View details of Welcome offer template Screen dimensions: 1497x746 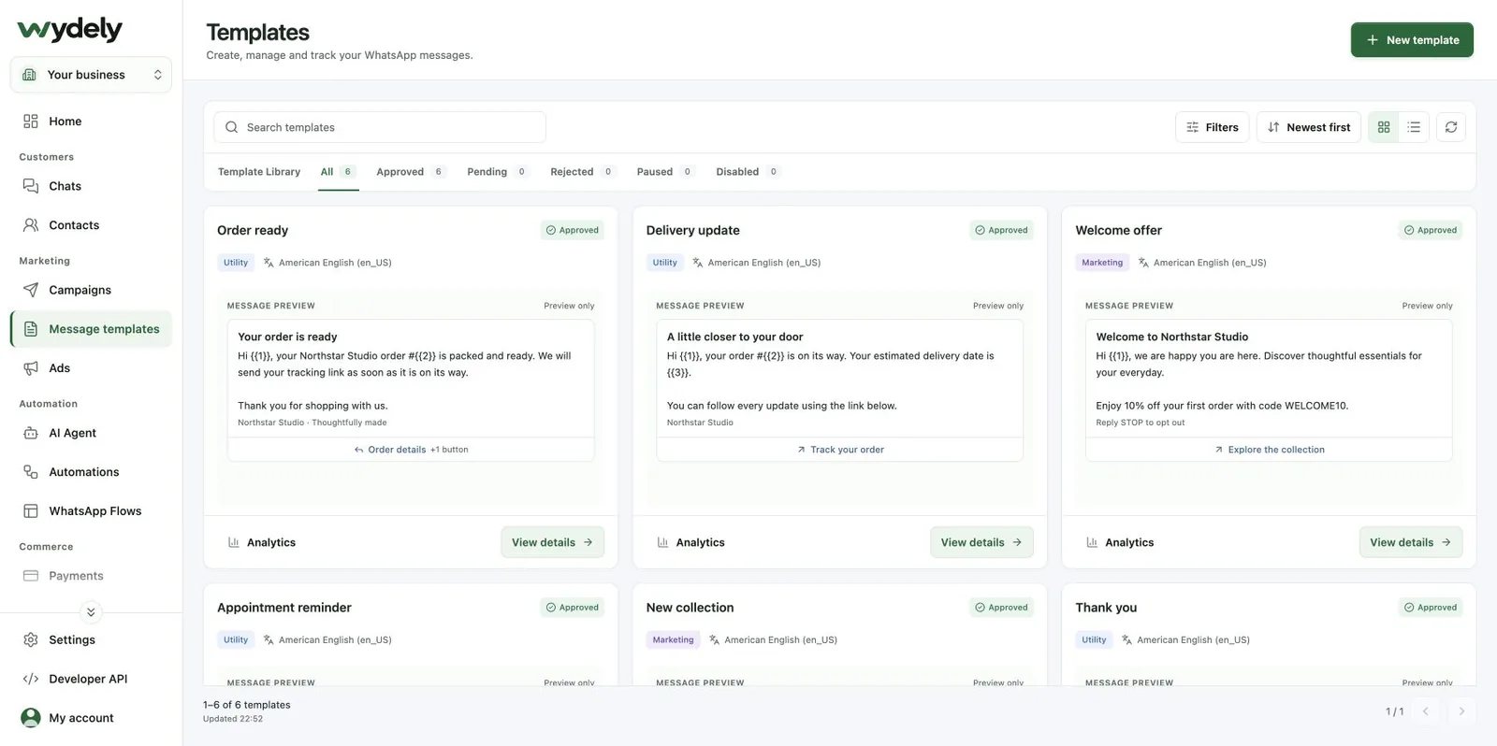(1411, 542)
